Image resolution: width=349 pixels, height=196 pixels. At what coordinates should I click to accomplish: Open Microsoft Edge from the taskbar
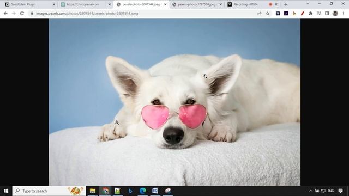point(143,191)
